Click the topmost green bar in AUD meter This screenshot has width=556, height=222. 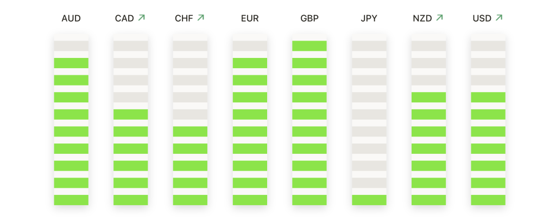coord(71,63)
